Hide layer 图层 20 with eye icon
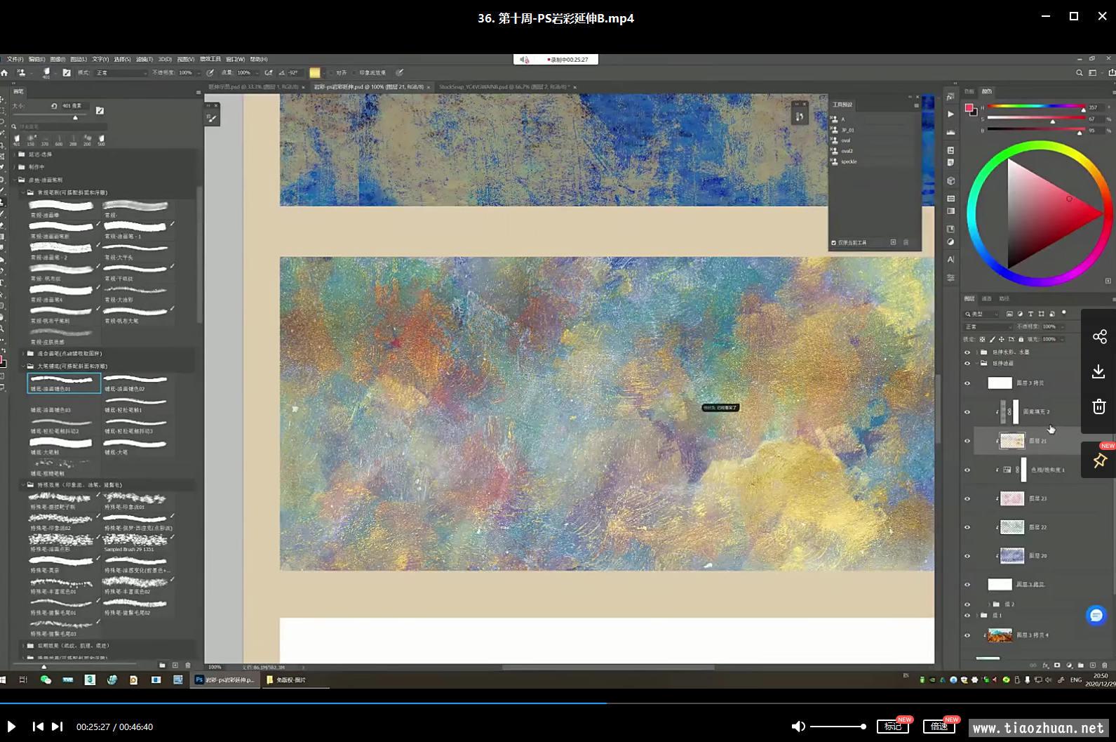The height and width of the screenshot is (742, 1116). coord(967,556)
